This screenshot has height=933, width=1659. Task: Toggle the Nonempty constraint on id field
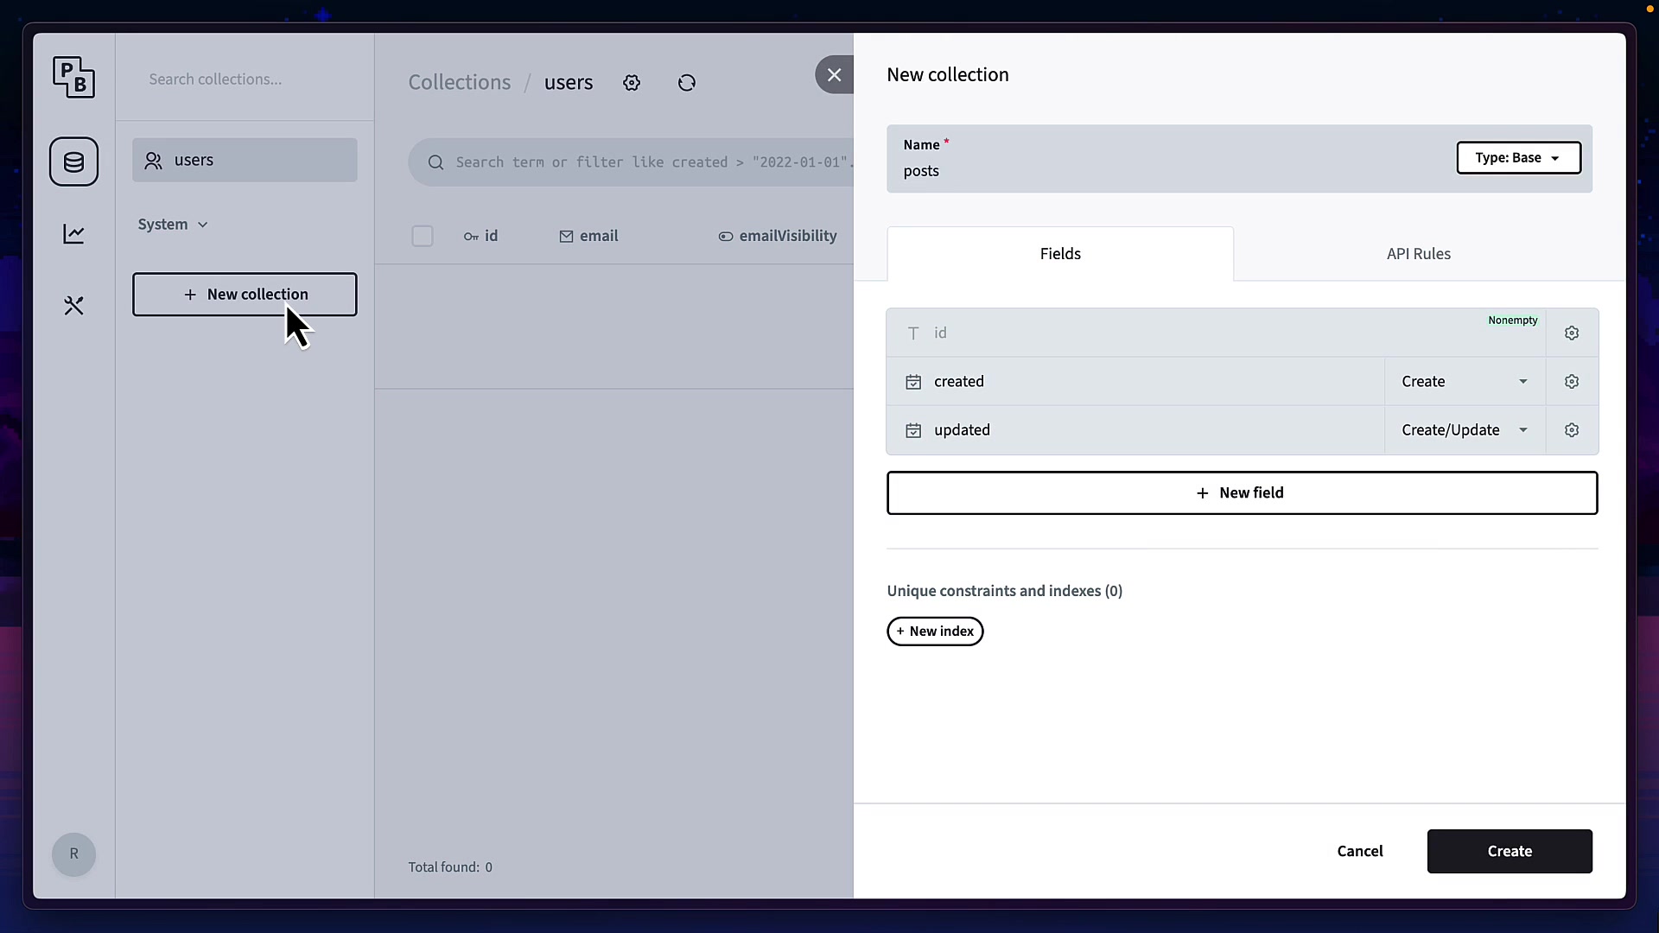1512,321
